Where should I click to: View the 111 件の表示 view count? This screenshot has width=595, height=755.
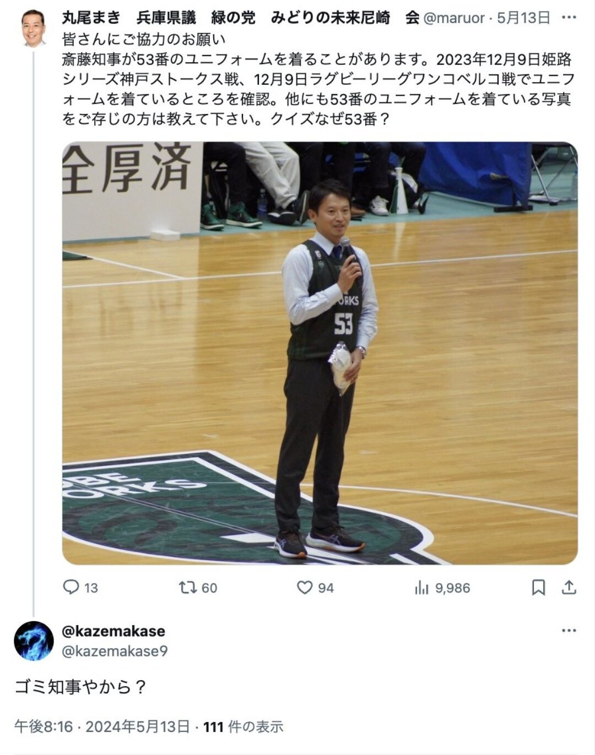click(x=244, y=726)
